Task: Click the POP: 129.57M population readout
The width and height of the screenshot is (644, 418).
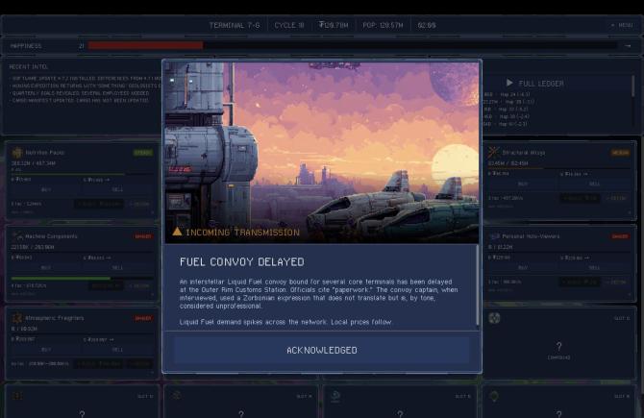Action: [383, 25]
